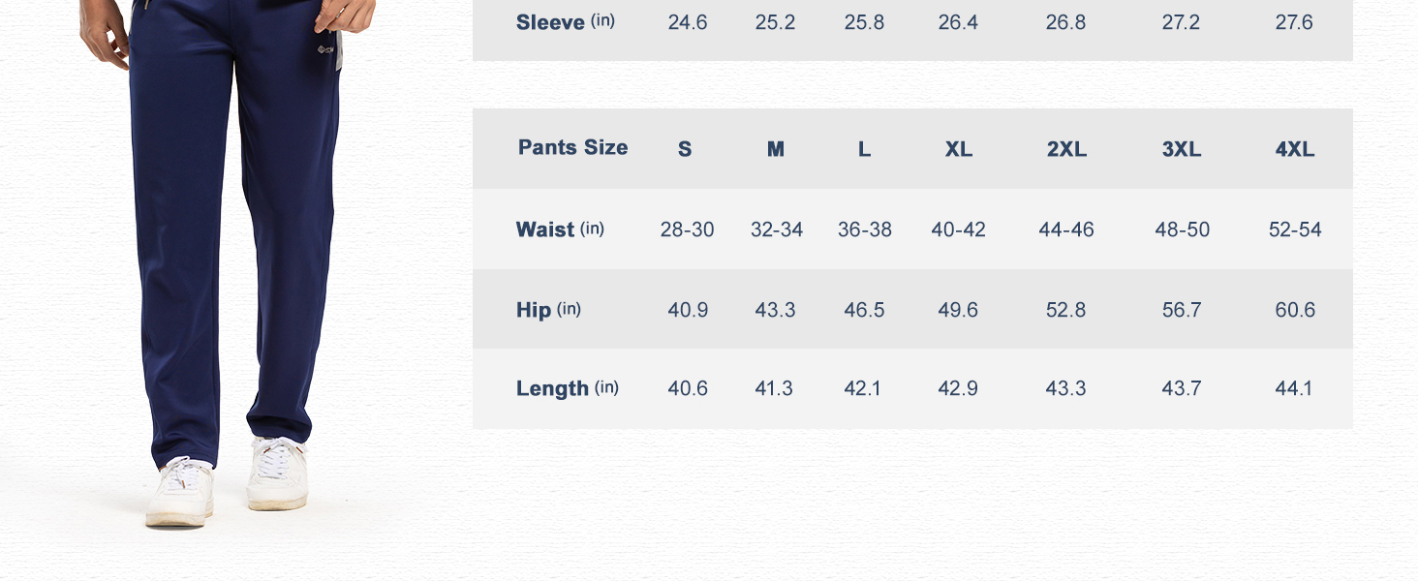
Task: Click the Pants Size header label
Action: tap(572, 148)
